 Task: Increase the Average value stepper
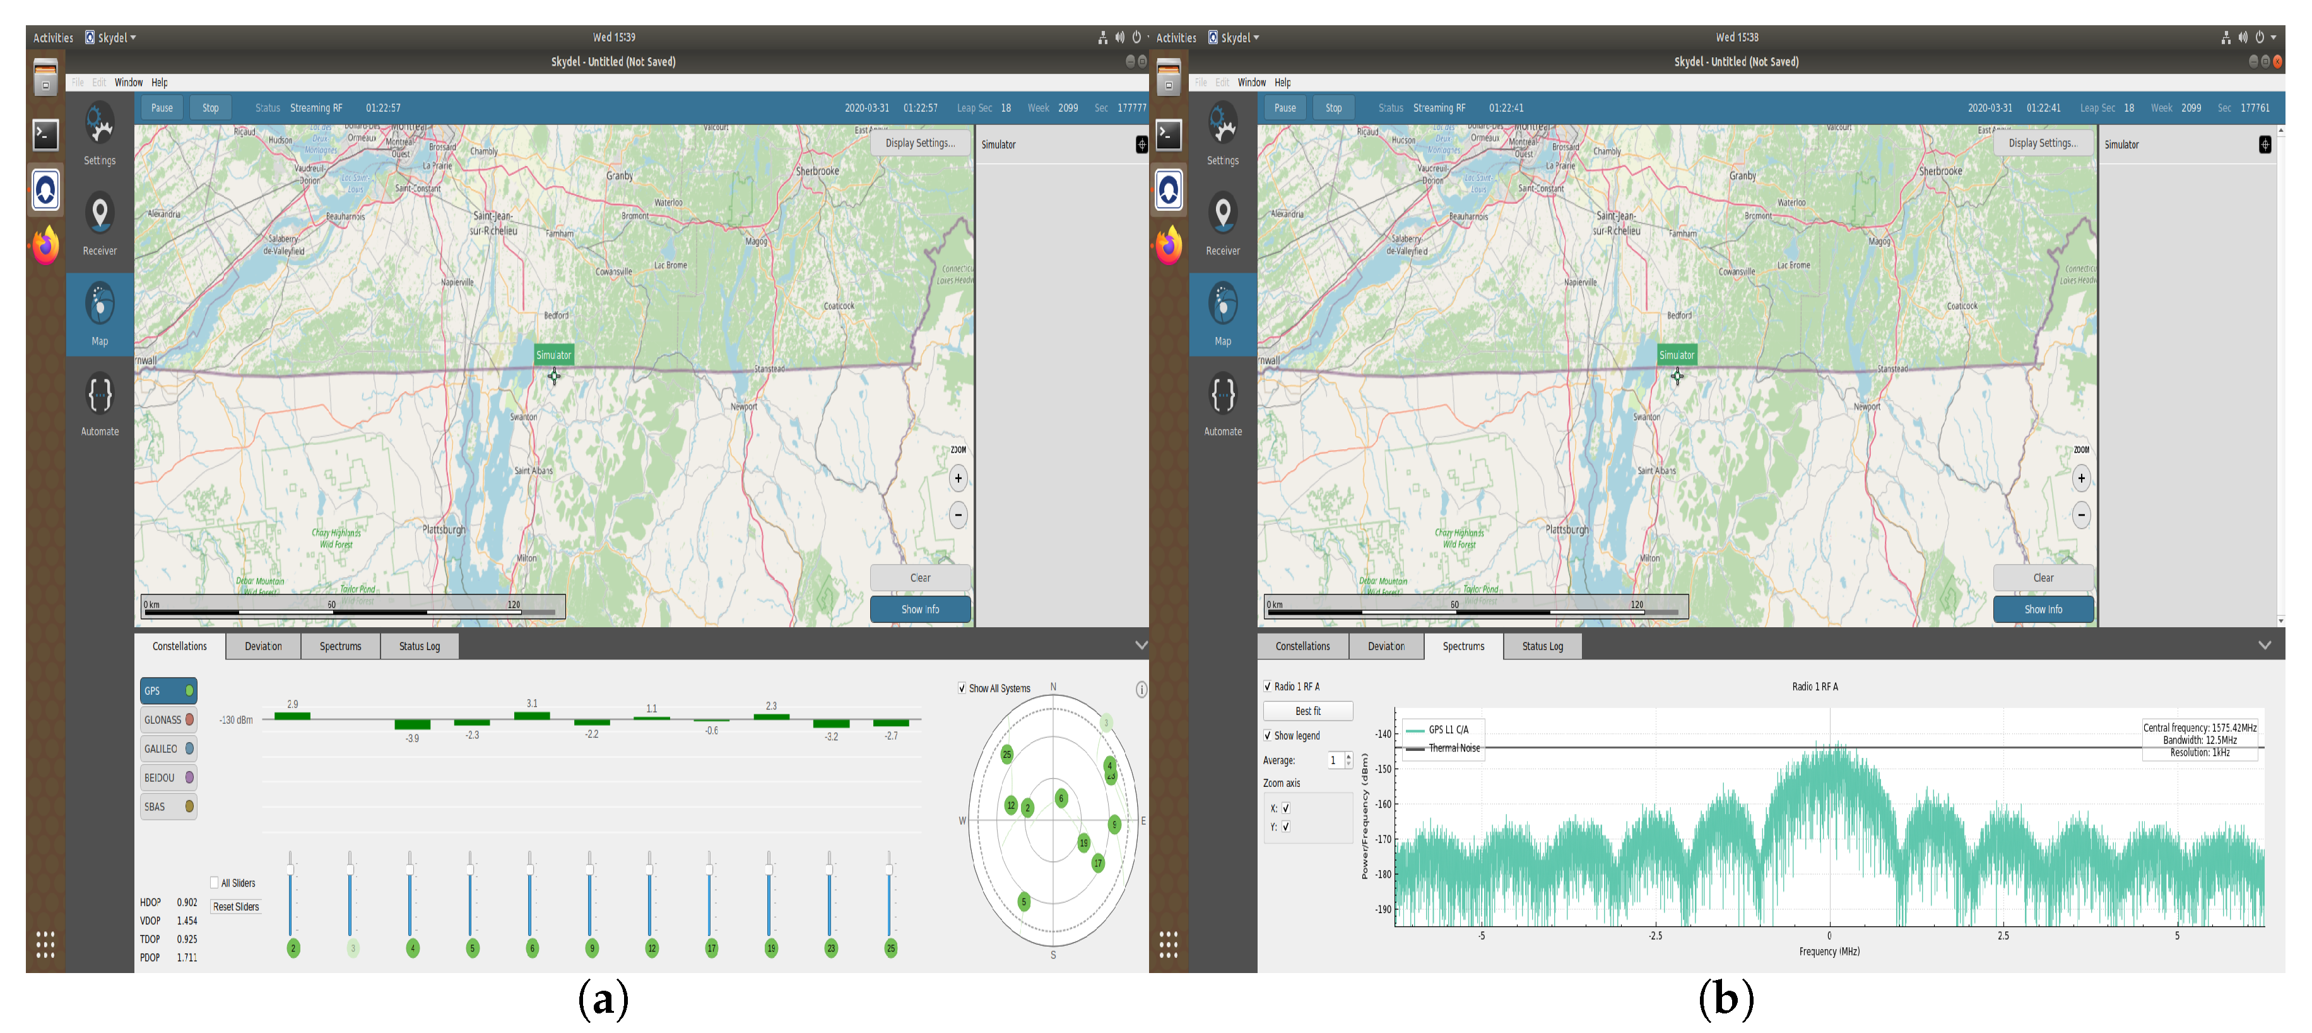point(1348,757)
